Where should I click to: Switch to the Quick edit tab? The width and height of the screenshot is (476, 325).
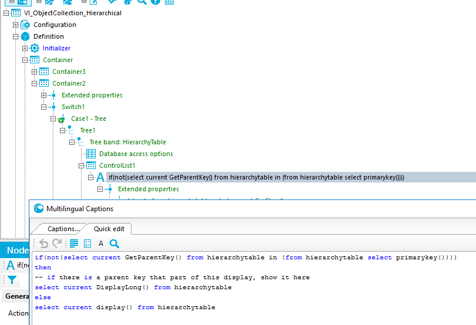[x=109, y=229]
